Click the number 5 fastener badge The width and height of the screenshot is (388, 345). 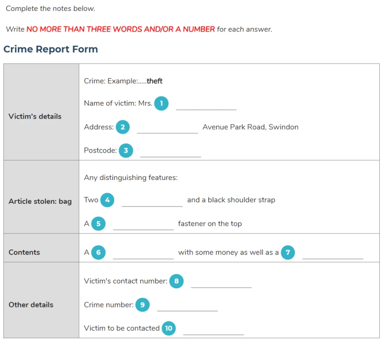point(99,223)
